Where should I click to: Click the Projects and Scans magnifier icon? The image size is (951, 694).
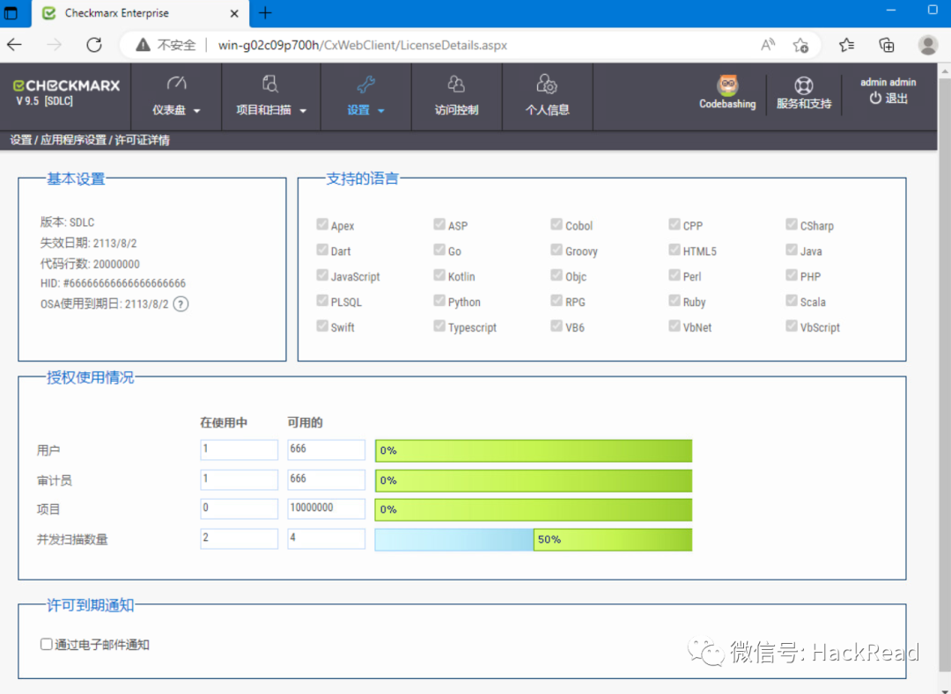pyautogui.click(x=270, y=84)
